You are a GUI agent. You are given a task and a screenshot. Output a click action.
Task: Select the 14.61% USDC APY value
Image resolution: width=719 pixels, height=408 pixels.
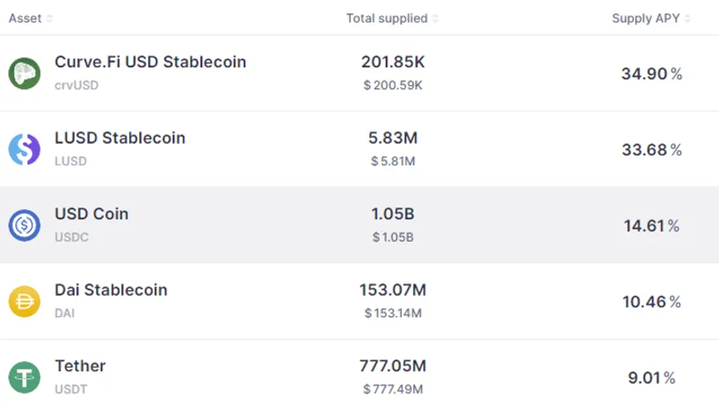coord(652,226)
